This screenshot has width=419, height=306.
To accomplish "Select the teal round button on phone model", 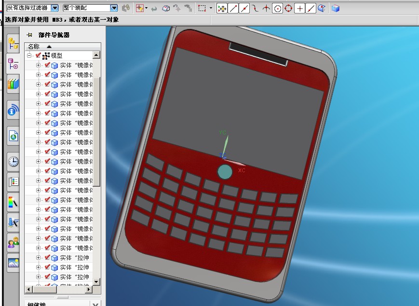I will coord(225,172).
